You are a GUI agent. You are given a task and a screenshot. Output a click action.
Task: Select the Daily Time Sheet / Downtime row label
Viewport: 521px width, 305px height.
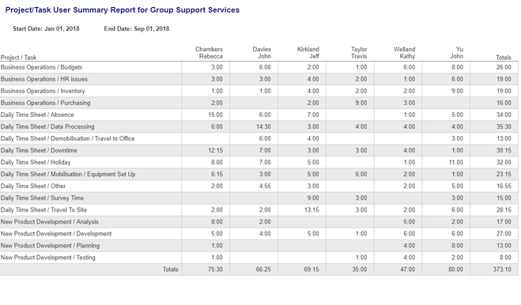(x=39, y=150)
